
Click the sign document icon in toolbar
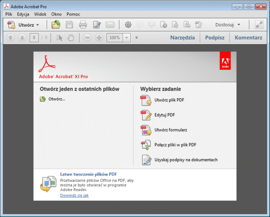click(199, 25)
